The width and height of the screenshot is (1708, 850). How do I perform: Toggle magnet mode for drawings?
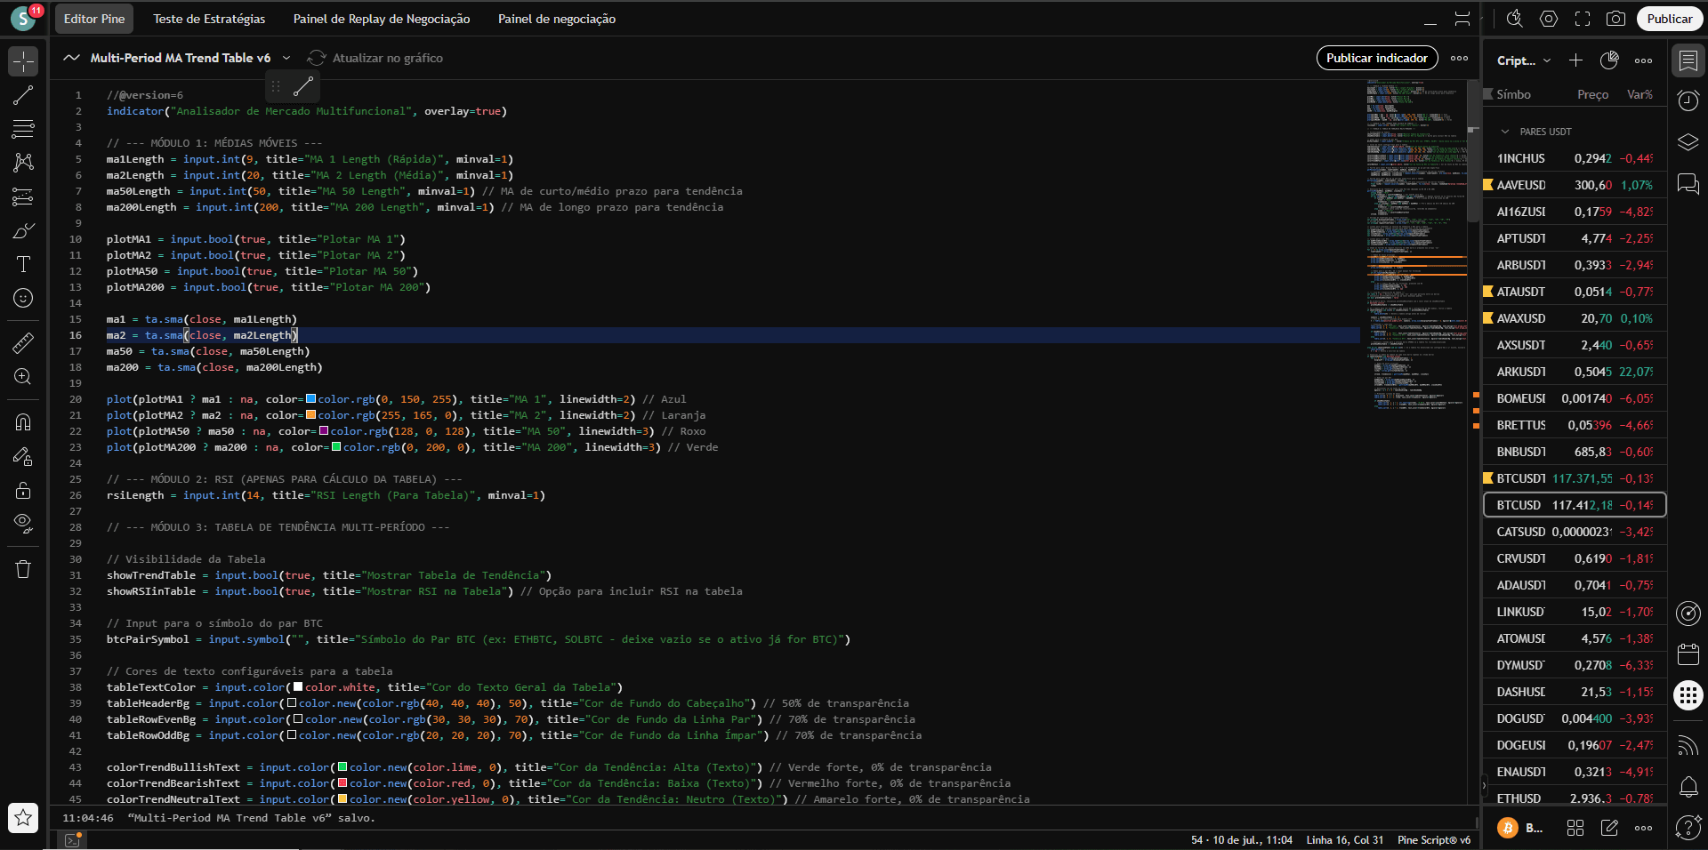(23, 422)
